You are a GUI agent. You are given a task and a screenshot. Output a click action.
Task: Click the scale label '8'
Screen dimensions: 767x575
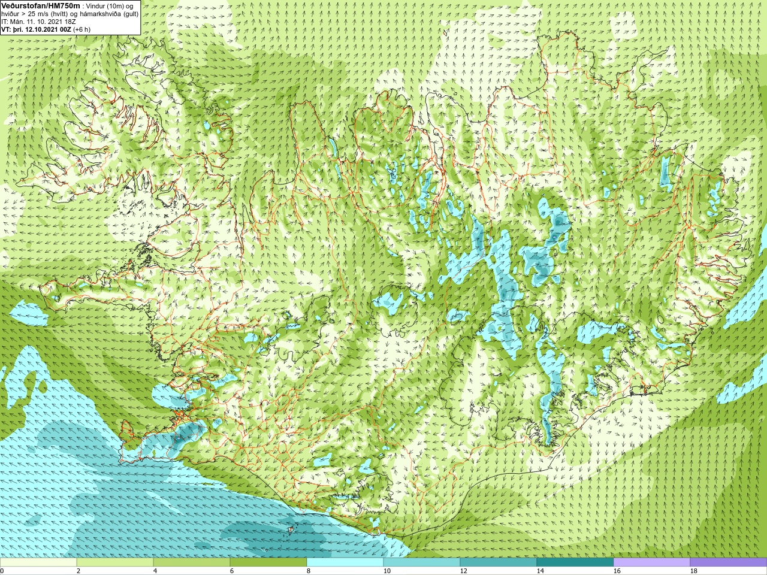(309, 571)
